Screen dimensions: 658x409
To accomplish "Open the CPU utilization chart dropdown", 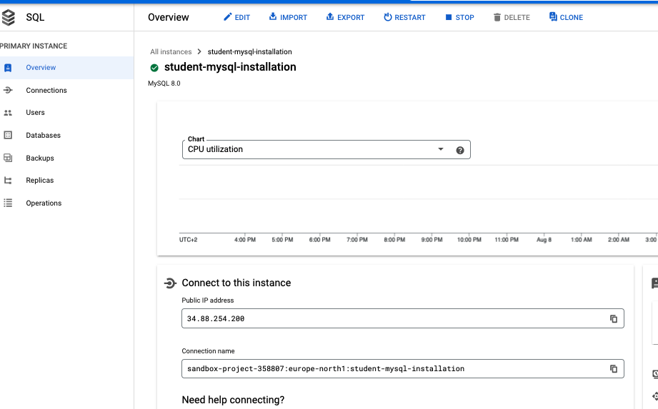I will click(x=314, y=150).
